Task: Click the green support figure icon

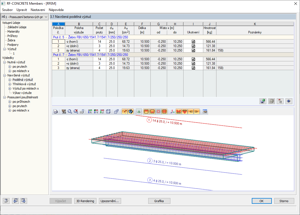Action: pyautogui.click(x=139, y=111)
